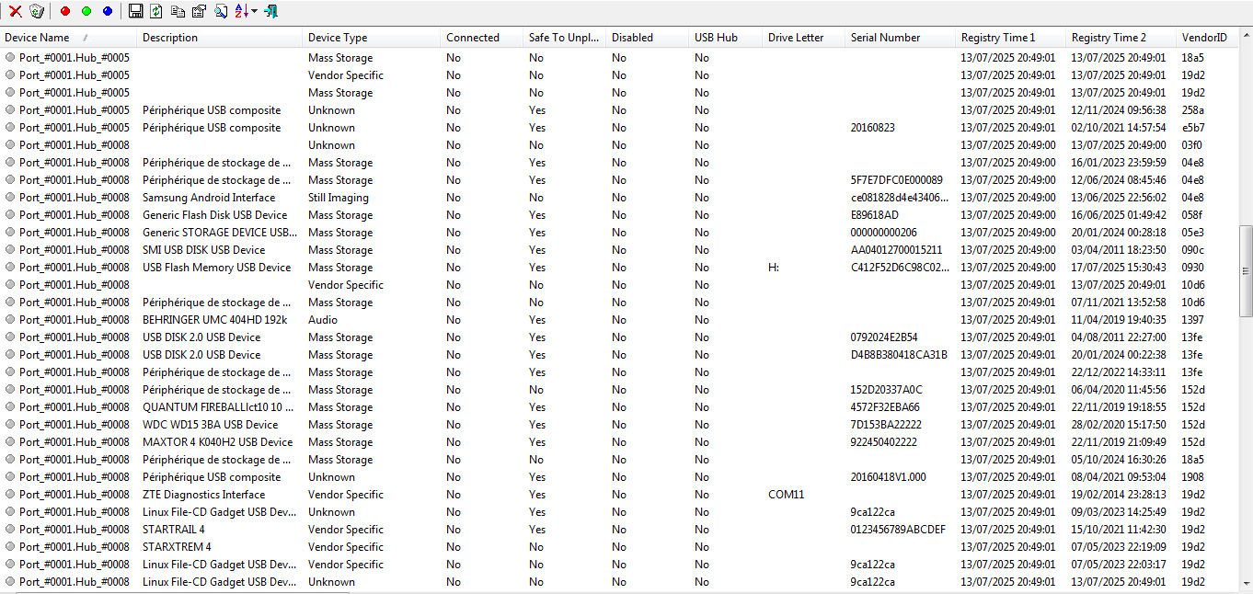
Task: Click the H: drive letter cell
Action: pos(774,268)
